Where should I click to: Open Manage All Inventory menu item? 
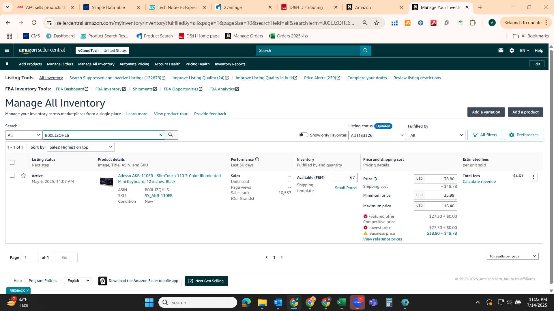pos(96,64)
